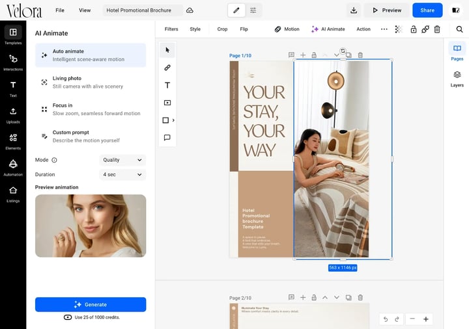Viewport: 469px width, 329px height.
Task: Click the undo arrow button
Action: pyautogui.click(x=386, y=319)
